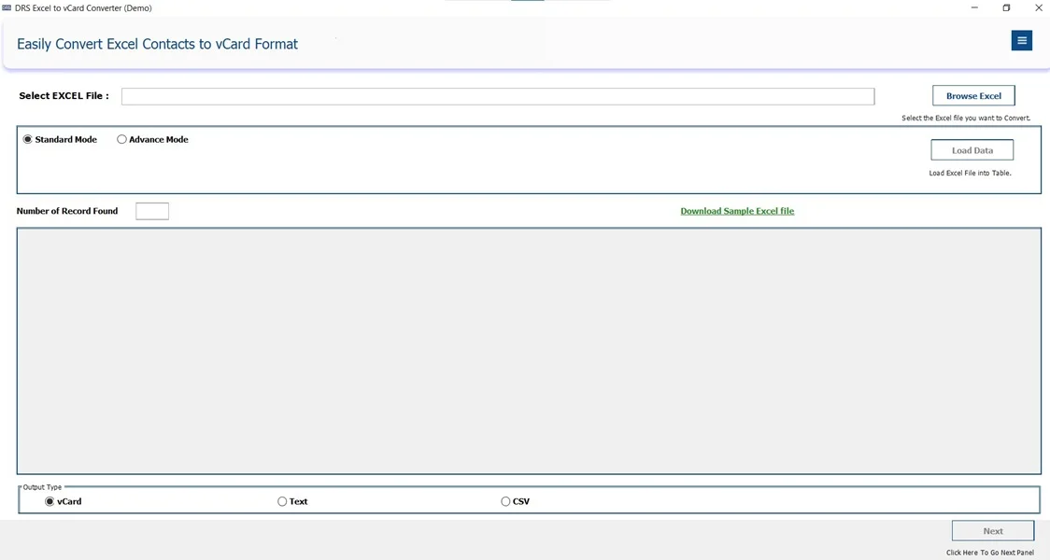Select vCard as output type
Image resolution: width=1050 pixels, height=560 pixels.
point(49,501)
